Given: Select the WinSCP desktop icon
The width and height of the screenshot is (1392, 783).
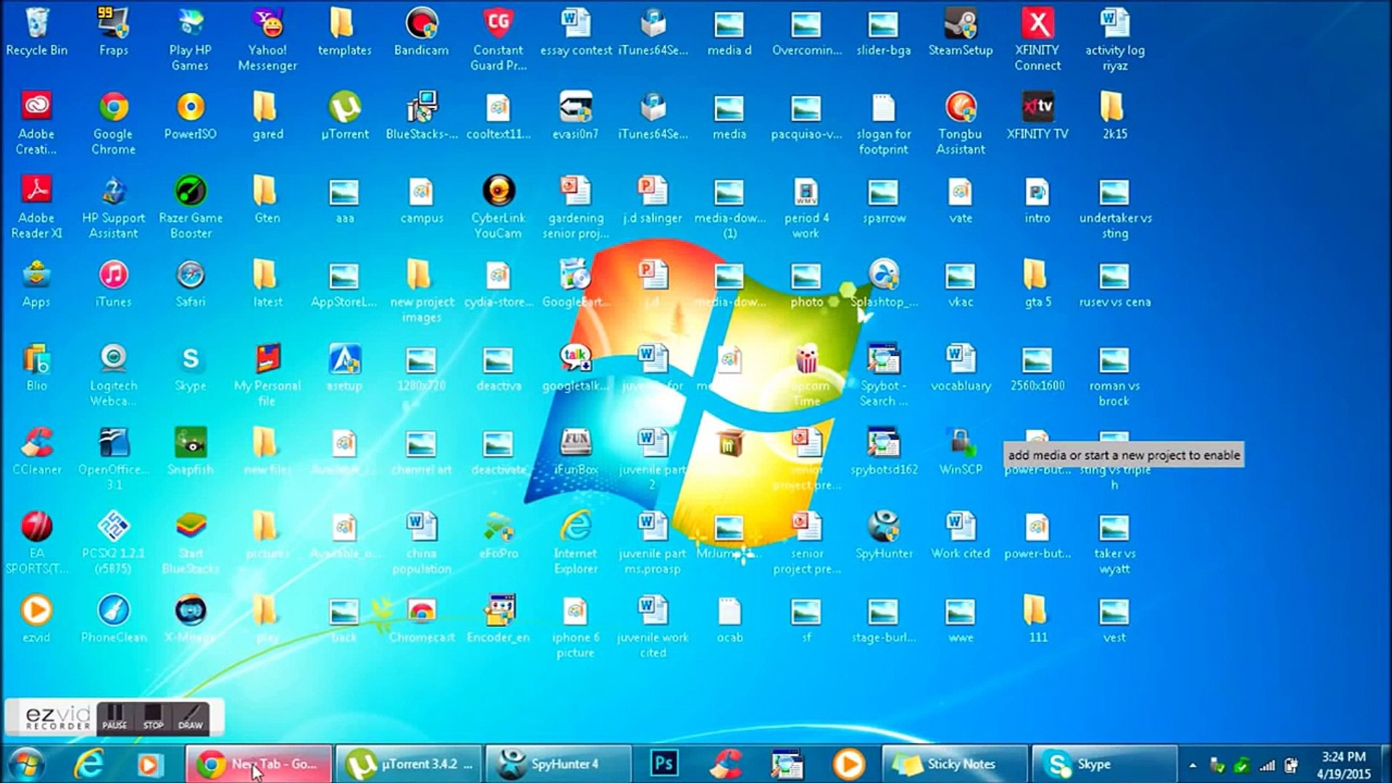Looking at the screenshot, I should 960,452.
